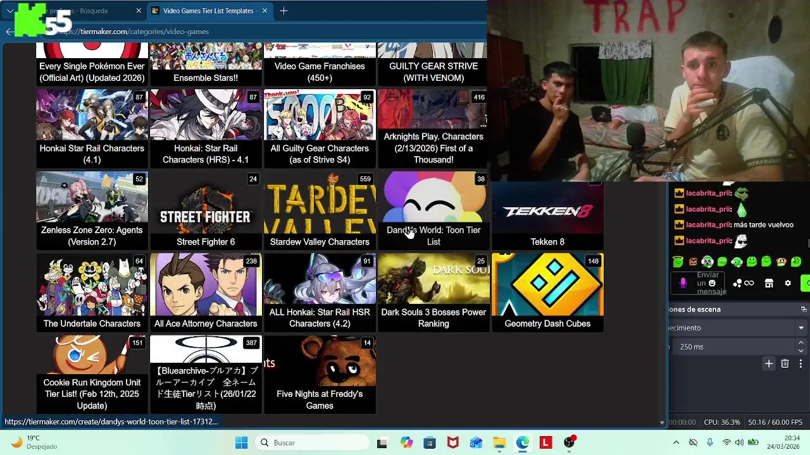Open File Explorer from the taskbar

(499, 443)
